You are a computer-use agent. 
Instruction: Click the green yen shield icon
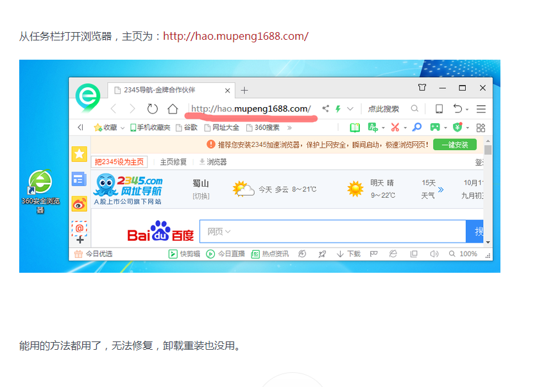click(457, 128)
